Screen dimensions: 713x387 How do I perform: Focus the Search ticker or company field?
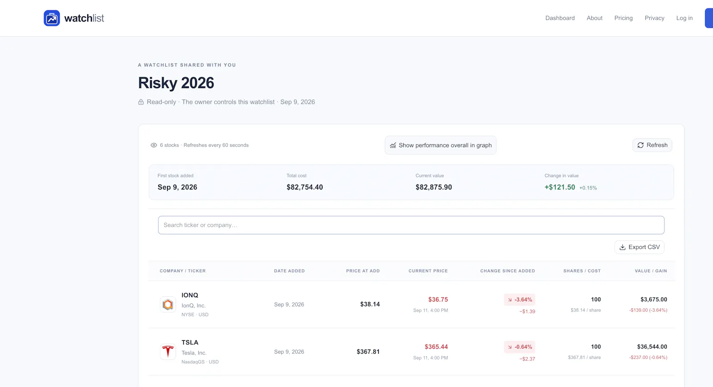coord(411,225)
